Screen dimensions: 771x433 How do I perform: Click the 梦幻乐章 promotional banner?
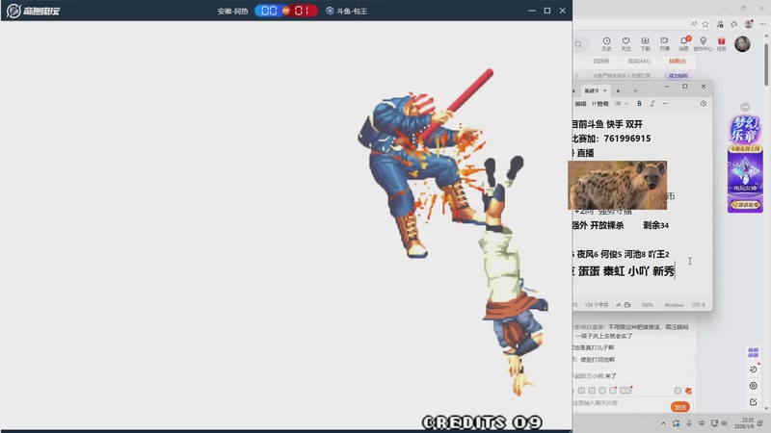[x=745, y=164]
